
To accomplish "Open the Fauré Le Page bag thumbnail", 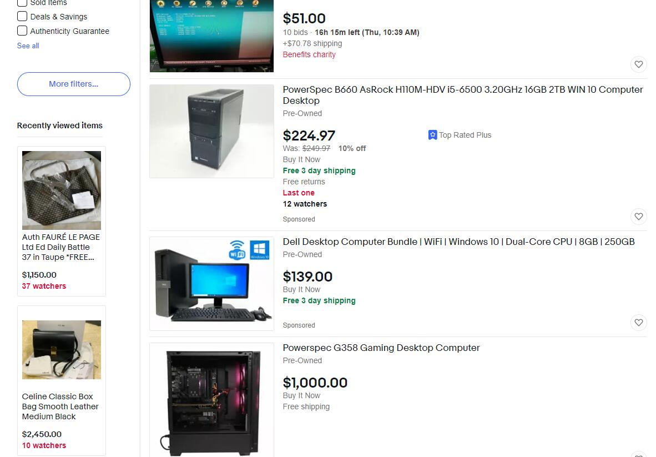I will point(62,190).
